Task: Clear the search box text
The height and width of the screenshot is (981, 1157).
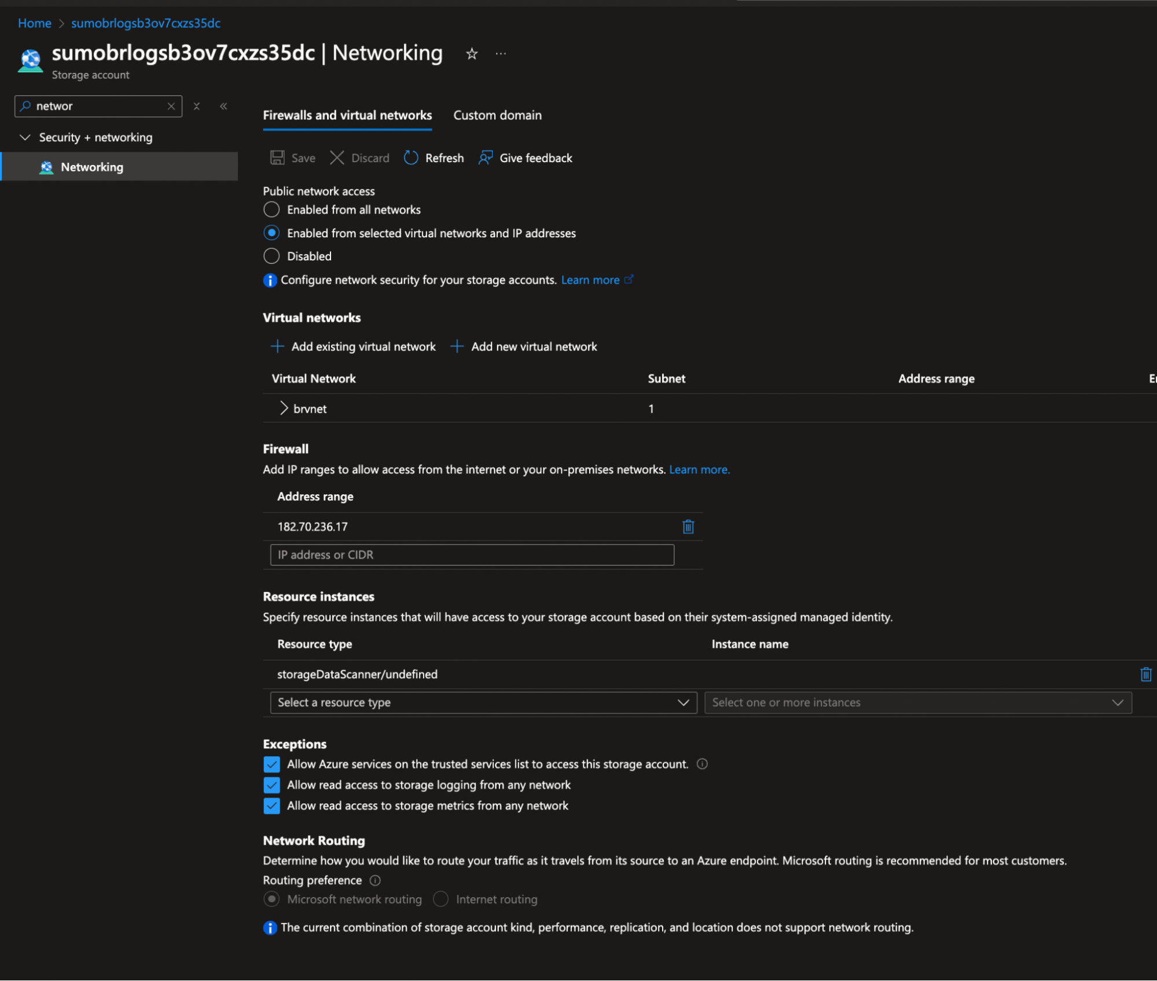Action: coord(171,106)
